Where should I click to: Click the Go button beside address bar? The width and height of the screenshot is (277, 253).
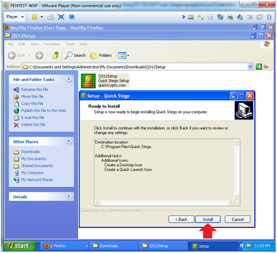(x=262, y=67)
